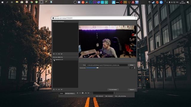The image size is (191, 107).
Task: Move the effect filter down in the list
Action: (x=61, y=89)
